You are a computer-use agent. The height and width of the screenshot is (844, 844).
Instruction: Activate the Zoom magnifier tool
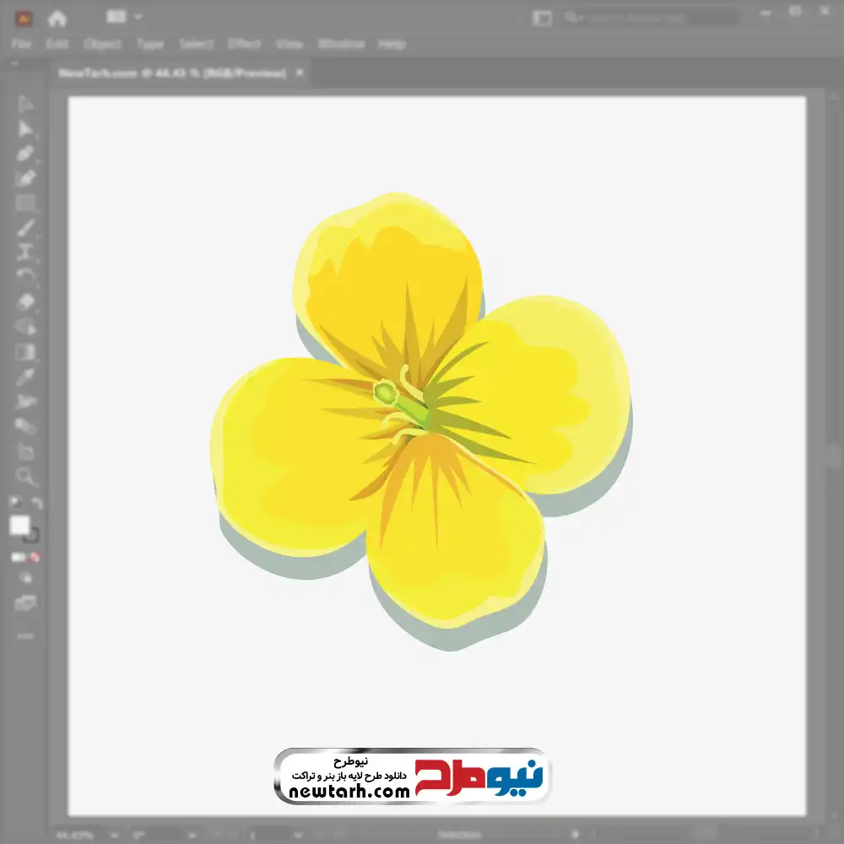(x=25, y=477)
